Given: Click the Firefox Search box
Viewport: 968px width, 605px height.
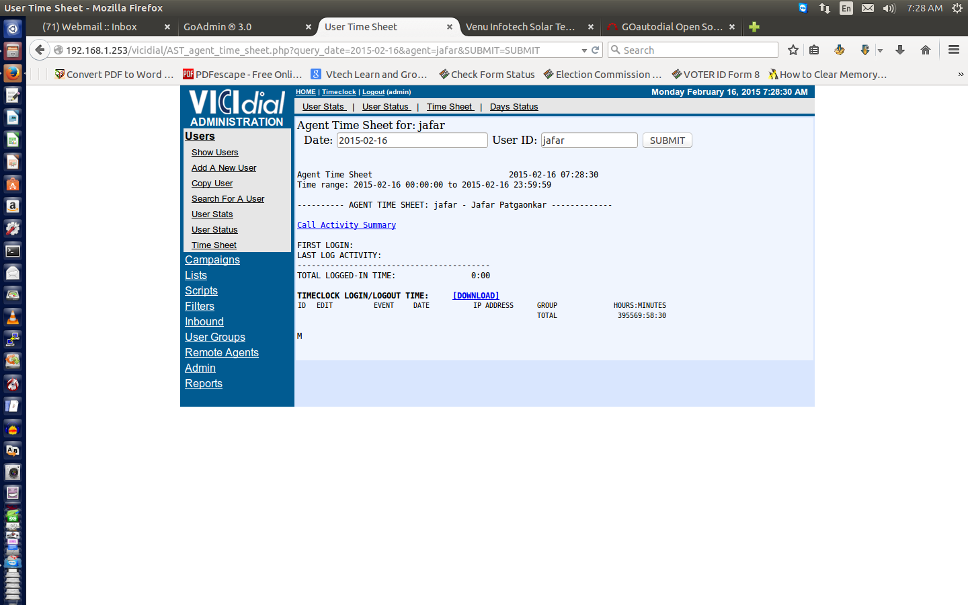Looking at the screenshot, I should tap(693, 50).
